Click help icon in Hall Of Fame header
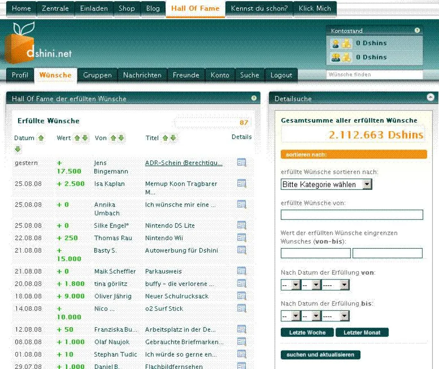Viewport: 439px width, 369px height. click(x=254, y=98)
